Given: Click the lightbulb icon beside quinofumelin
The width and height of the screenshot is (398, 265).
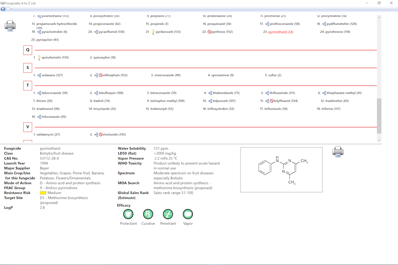Looking at the screenshot, I should tap(39, 58).
